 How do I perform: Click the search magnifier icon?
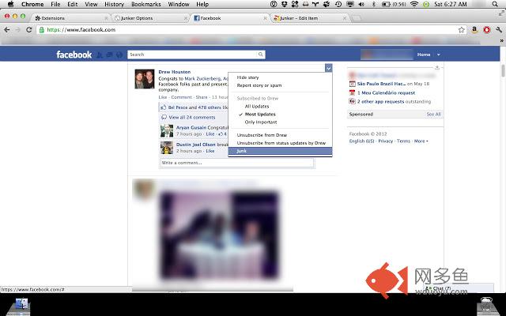260,55
